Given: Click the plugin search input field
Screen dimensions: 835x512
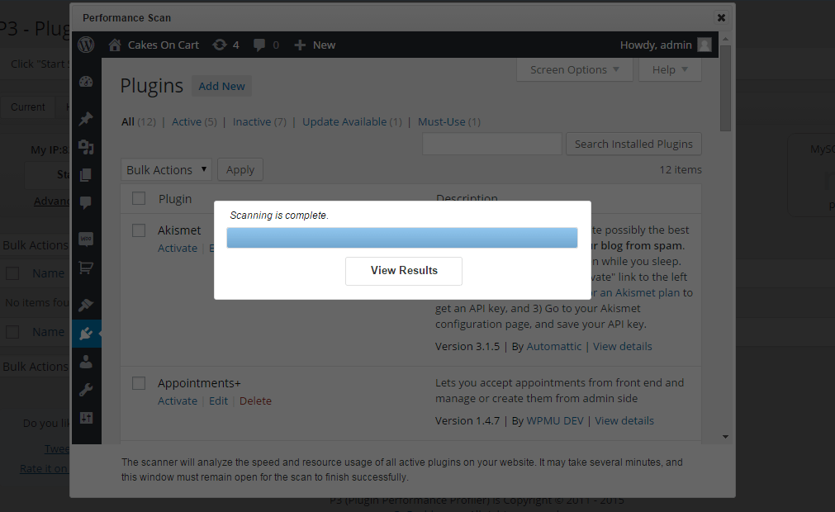Looking at the screenshot, I should coord(492,145).
